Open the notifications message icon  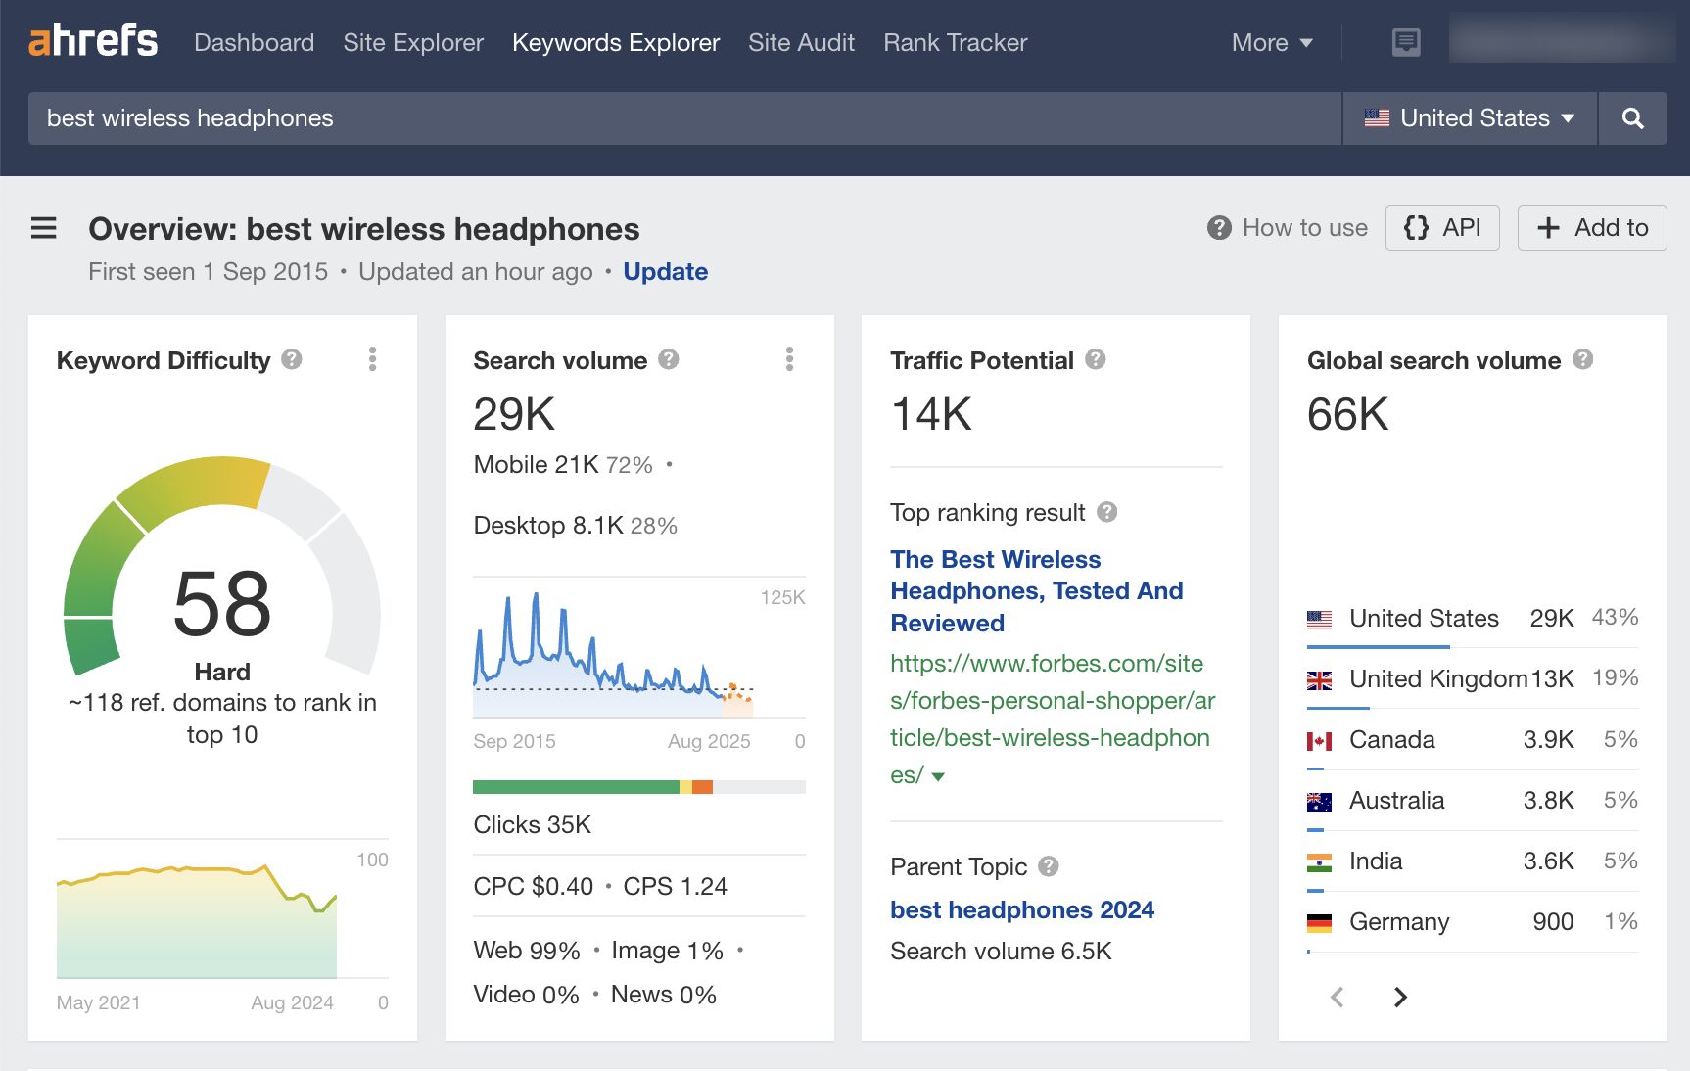(1405, 41)
